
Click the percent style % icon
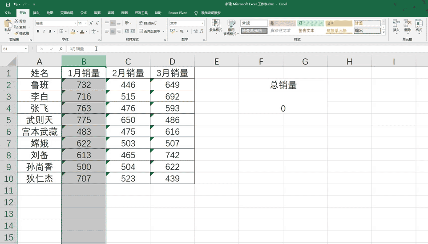pos(182,32)
